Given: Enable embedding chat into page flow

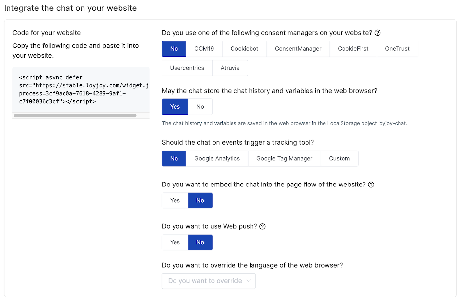Looking at the screenshot, I should click(x=175, y=201).
